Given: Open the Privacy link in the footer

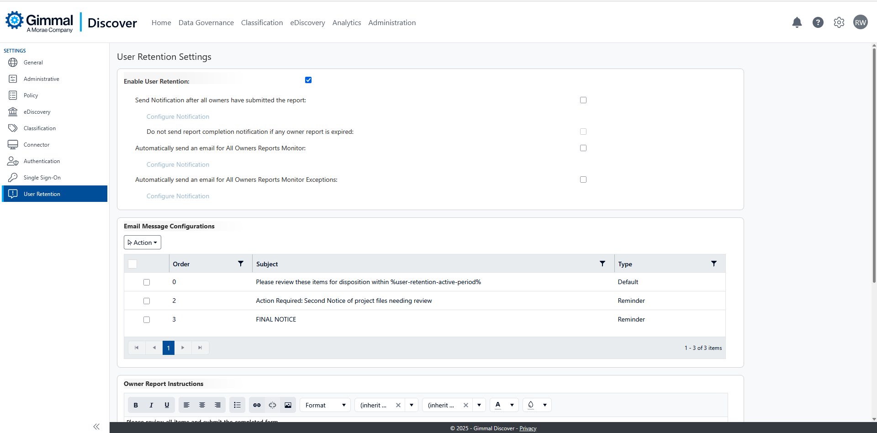Looking at the screenshot, I should point(527,428).
